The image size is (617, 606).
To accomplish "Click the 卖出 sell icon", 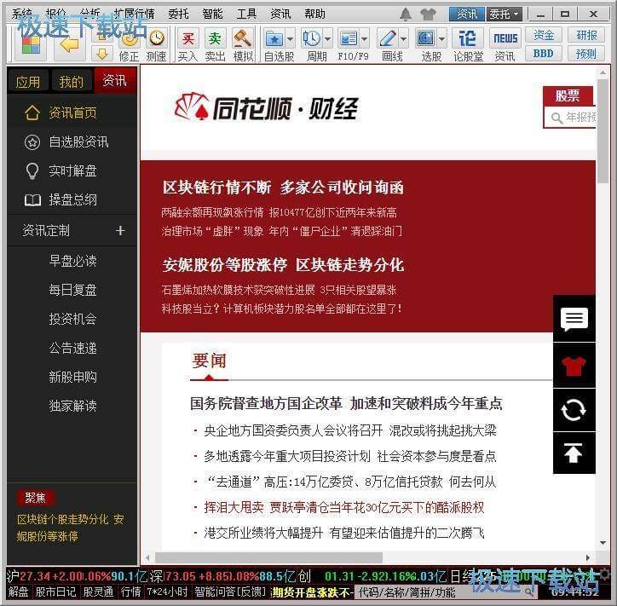I will tap(215, 38).
